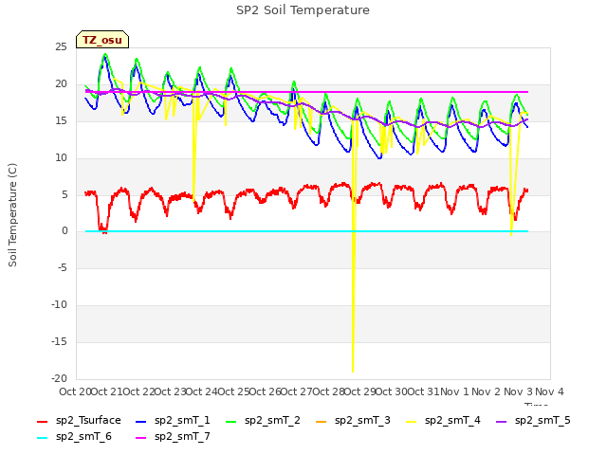Click the Soil Temperature (C) axis label
Screen dimensions: 607x455
click(x=12, y=215)
